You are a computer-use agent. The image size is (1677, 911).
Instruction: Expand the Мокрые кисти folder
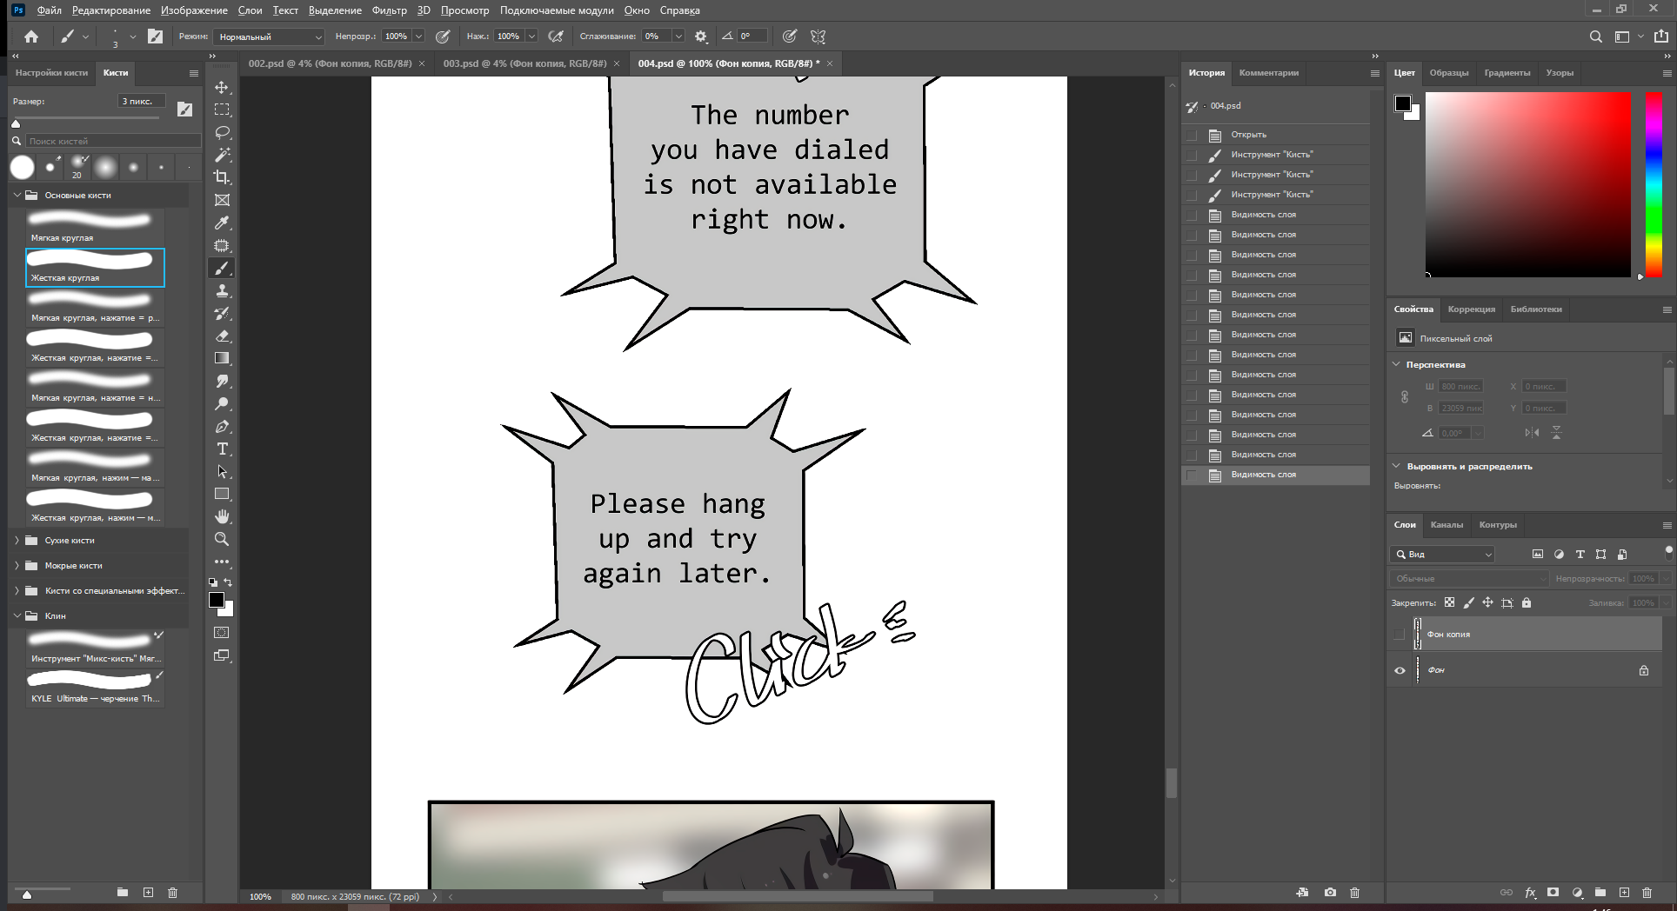tap(17, 565)
